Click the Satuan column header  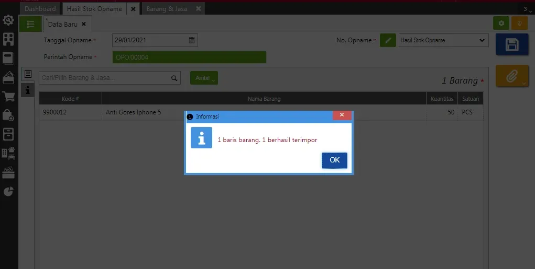pyautogui.click(x=471, y=99)
